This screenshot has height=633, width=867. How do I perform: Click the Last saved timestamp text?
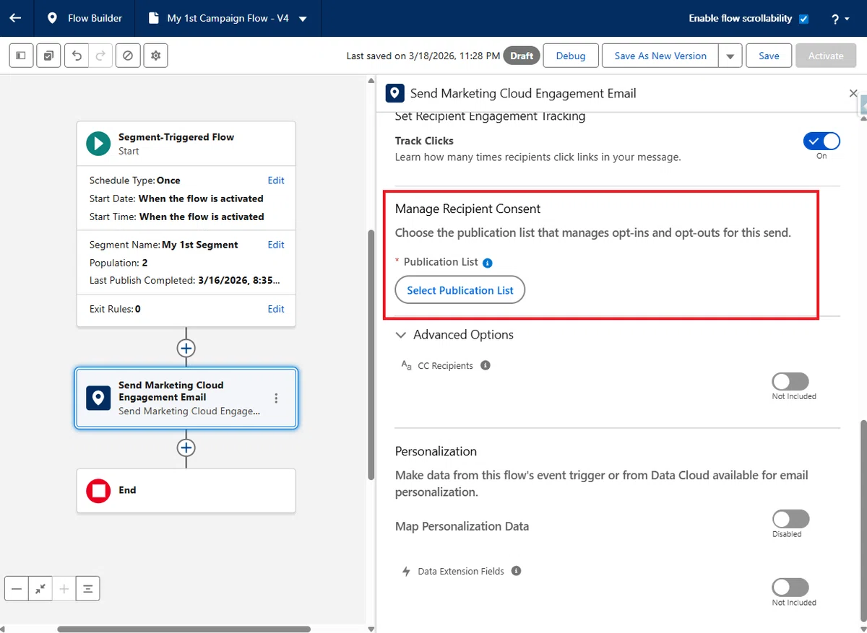click(x=423, y=56)
